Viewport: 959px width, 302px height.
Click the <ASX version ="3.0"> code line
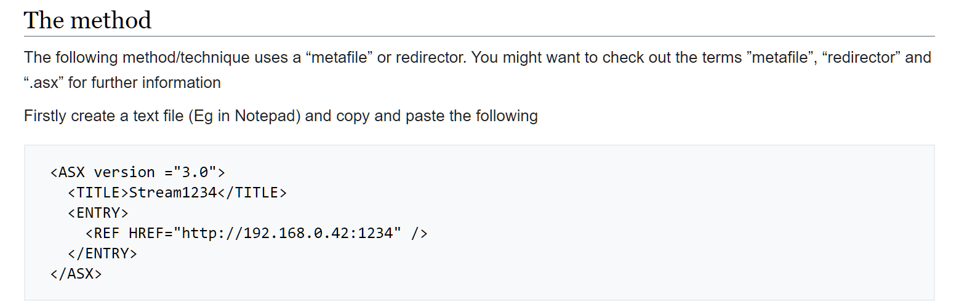138,172
